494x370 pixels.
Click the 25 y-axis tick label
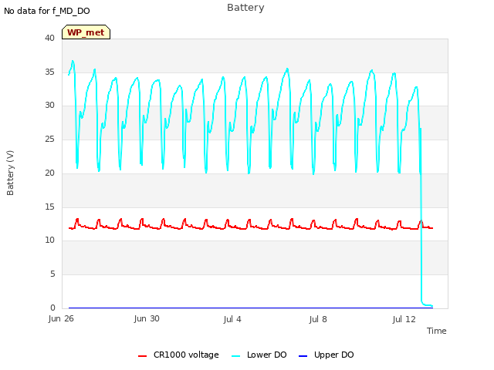tap(49, 139)
